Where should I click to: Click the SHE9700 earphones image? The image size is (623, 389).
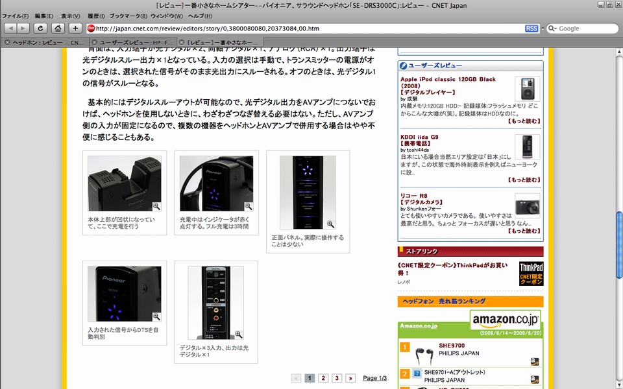(x=424, y=356)
